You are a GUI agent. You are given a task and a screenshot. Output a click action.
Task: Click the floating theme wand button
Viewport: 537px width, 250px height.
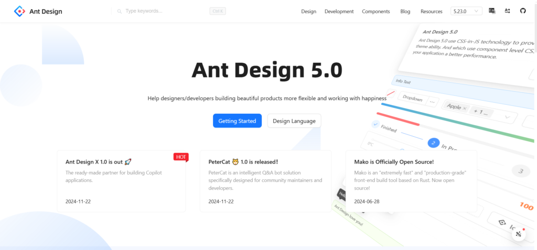[519, 234]
